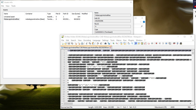
Task: Click the Play recorded macro icon
Action: (163, 44)
